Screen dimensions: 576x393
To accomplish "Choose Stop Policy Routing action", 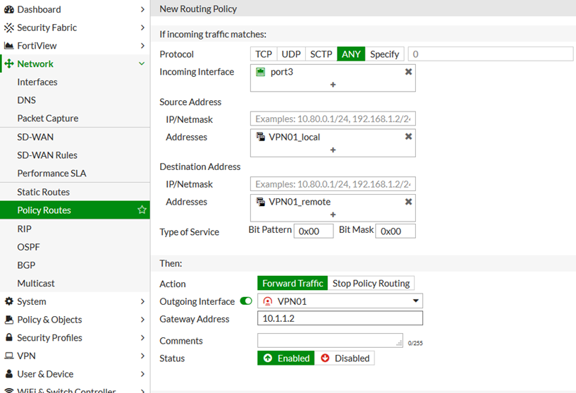I will click(x=371, y=284).
